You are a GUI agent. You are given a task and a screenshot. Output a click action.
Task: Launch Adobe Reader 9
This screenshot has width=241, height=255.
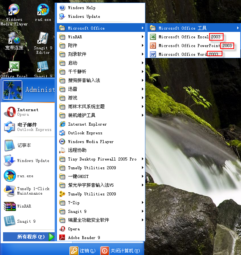pyautogui.click(x=101, y=238)
